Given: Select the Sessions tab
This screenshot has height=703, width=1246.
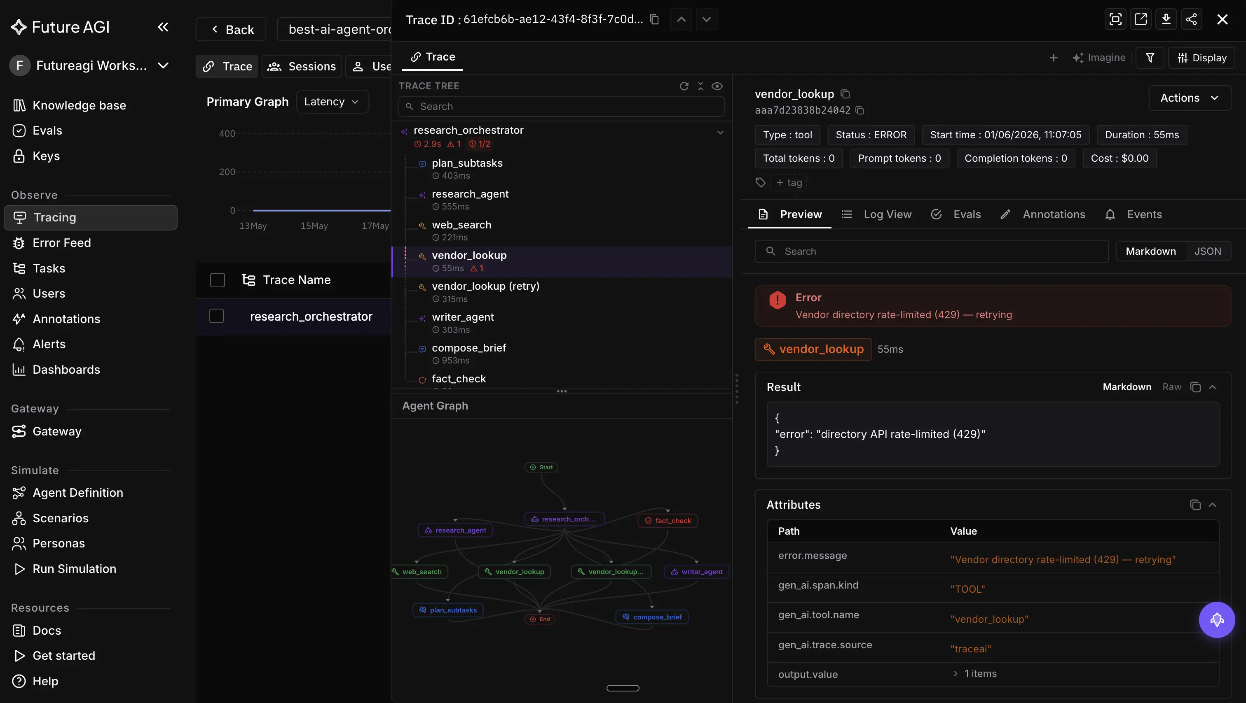Looking at the screenshot, I should click(x=301, y=67).
